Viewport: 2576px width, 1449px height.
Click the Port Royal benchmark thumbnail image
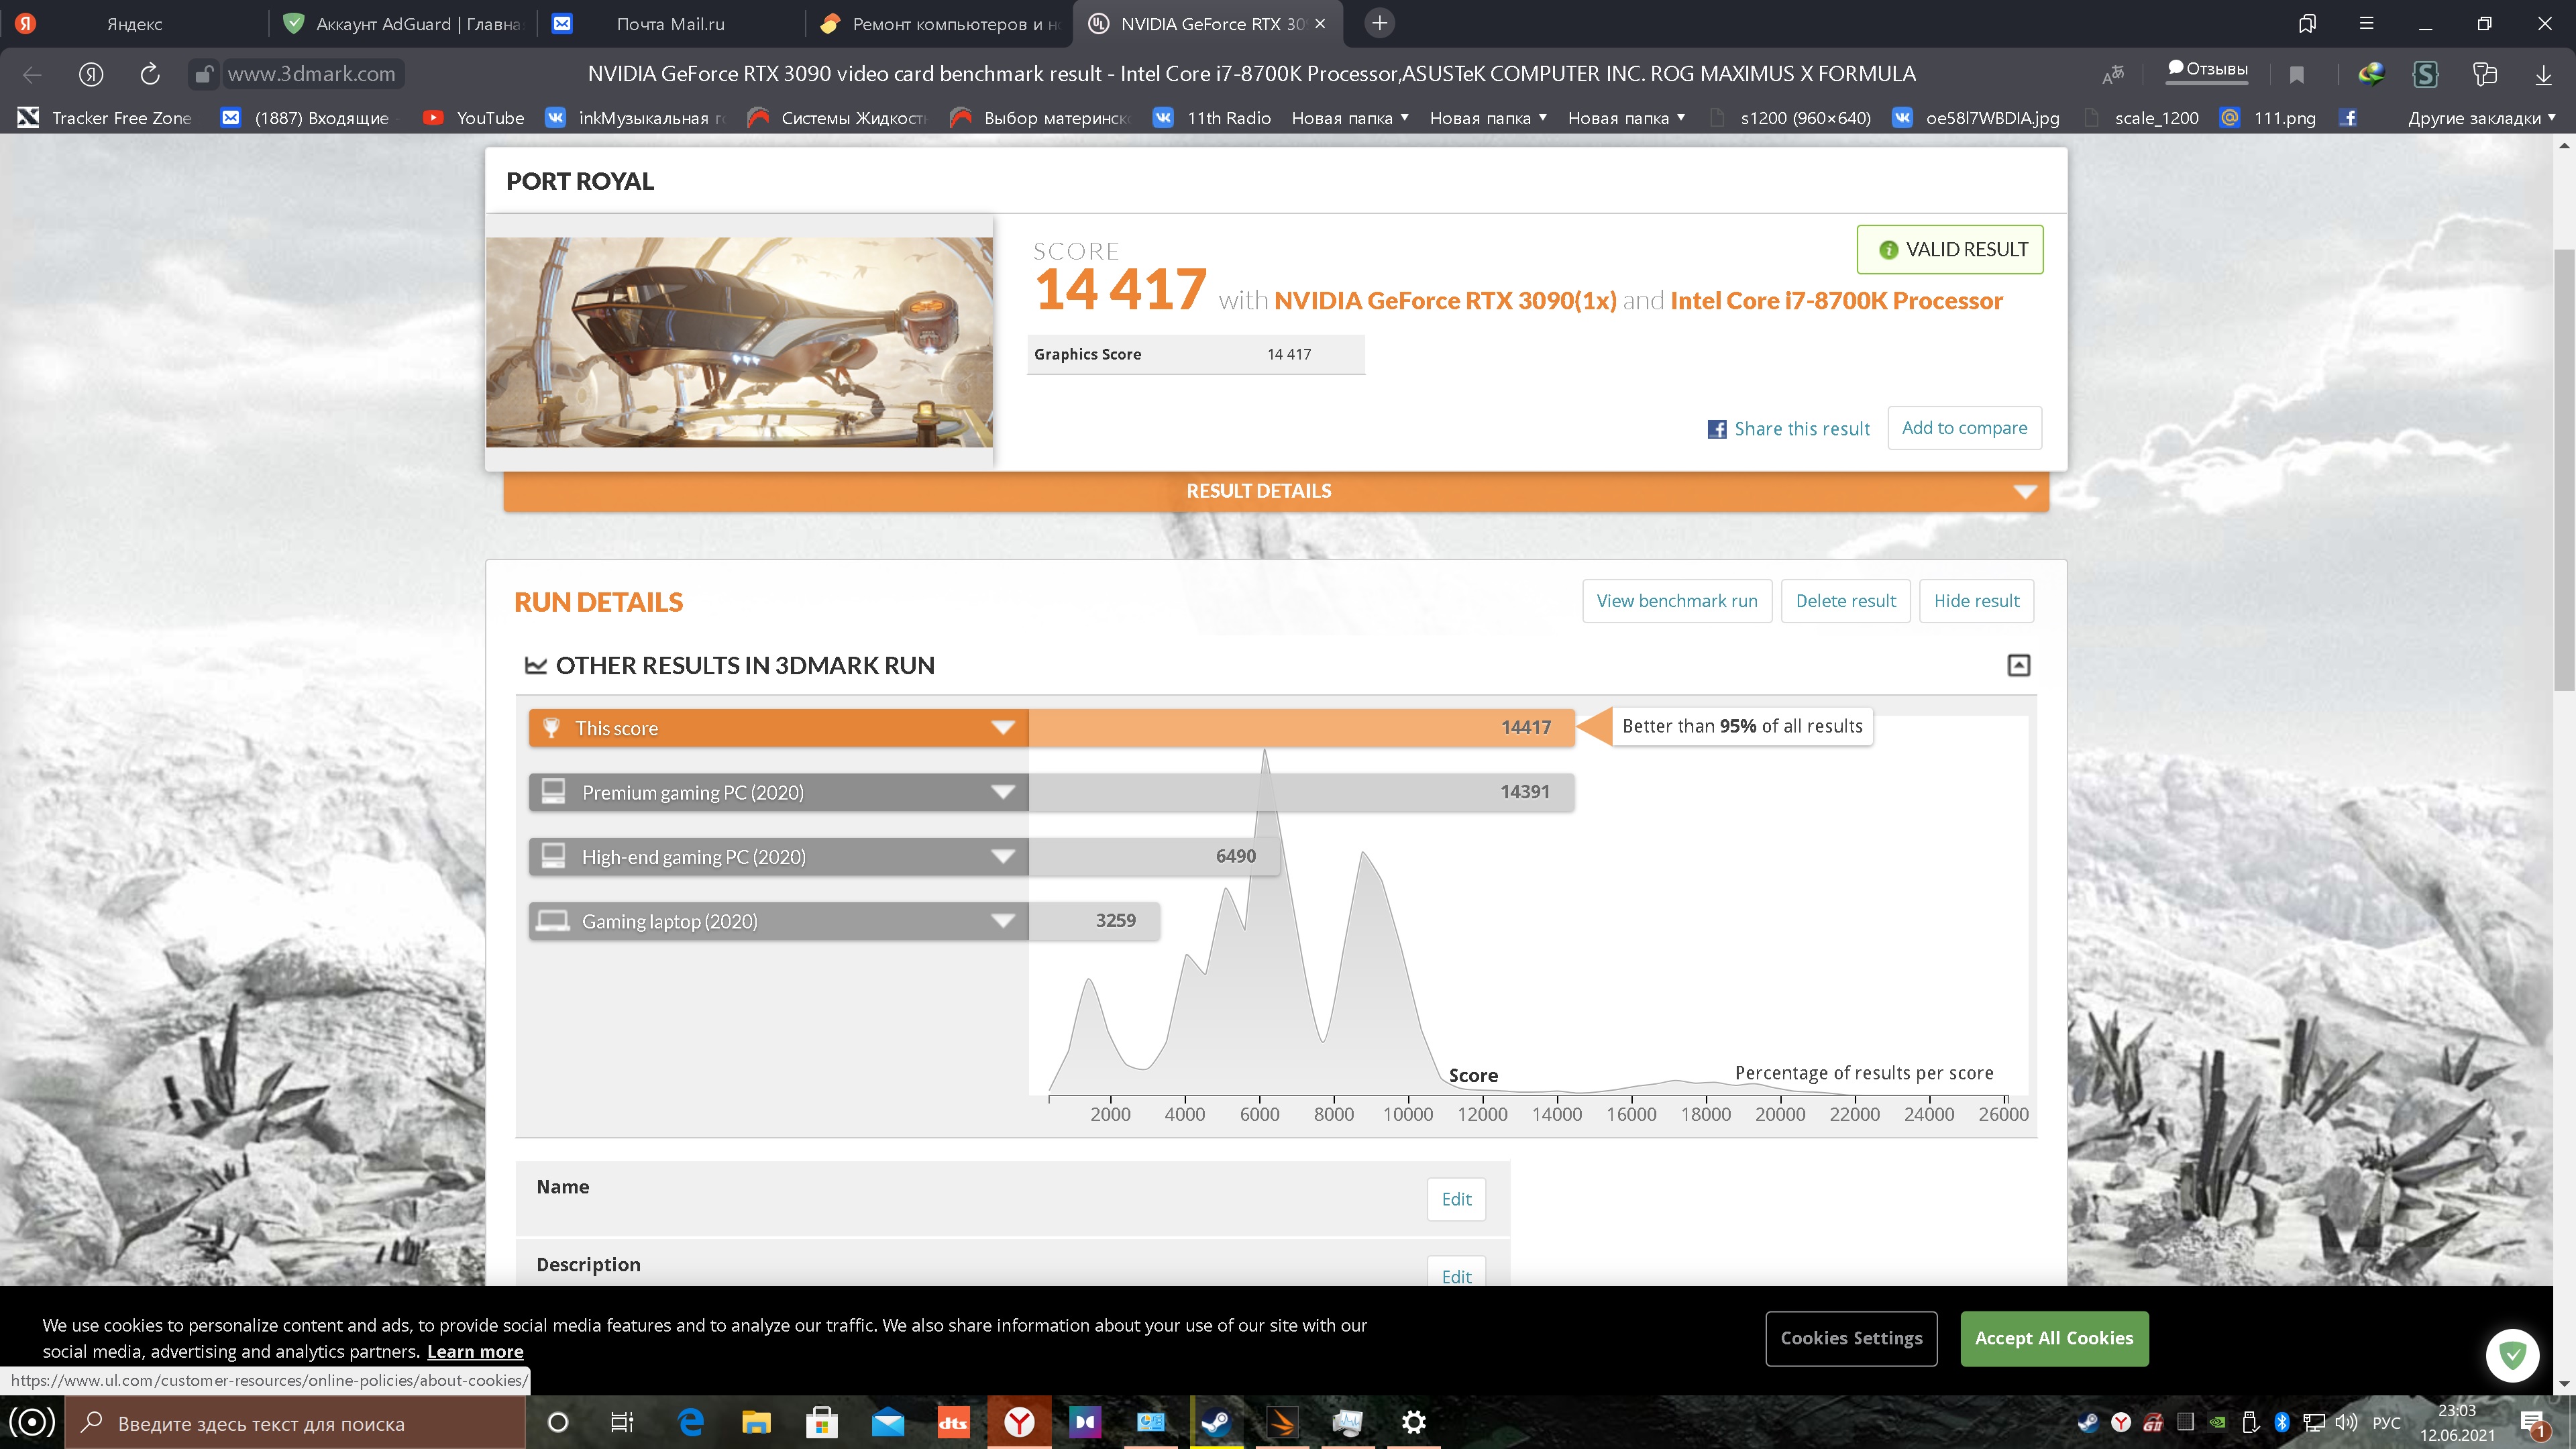pyautogui.click(x=739, y=342)
